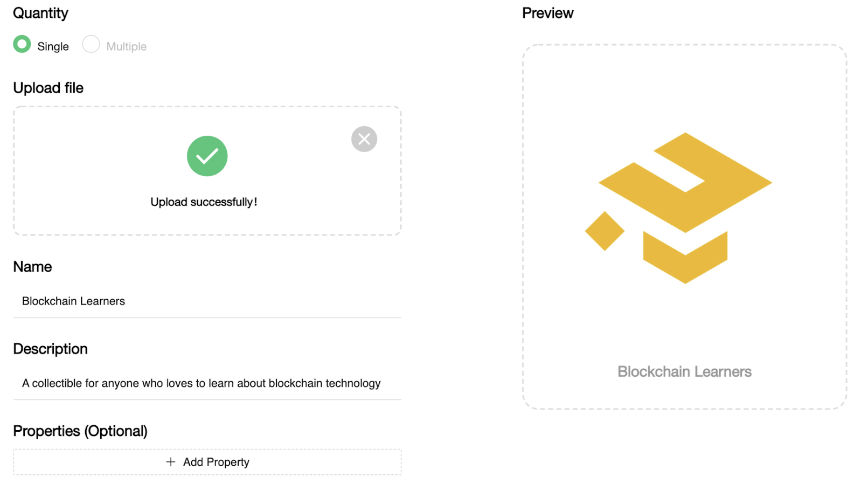Click the Upload file heading
The height and width of the screenshot is (484, 862).
coord(48,88)
